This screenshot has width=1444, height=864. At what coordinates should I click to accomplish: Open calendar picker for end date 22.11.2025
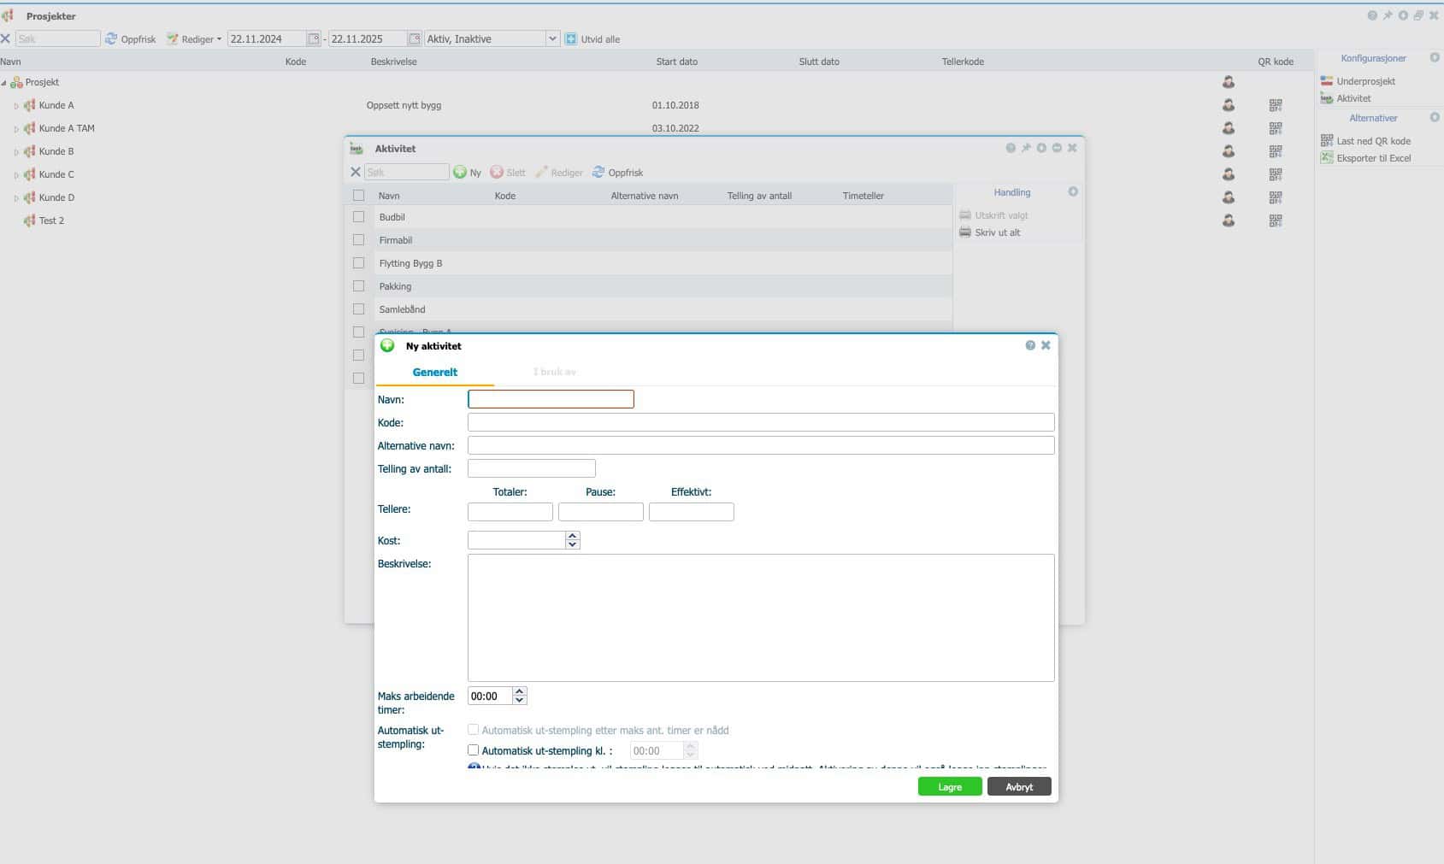point(415,39)
